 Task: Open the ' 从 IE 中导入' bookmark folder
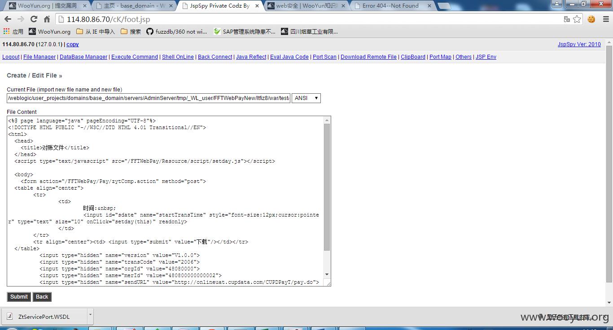click(96, 31)
